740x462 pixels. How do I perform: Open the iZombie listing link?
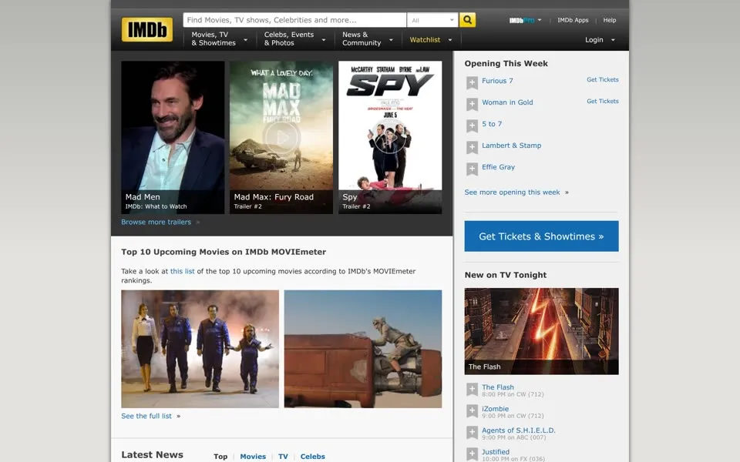click(495, 409)
